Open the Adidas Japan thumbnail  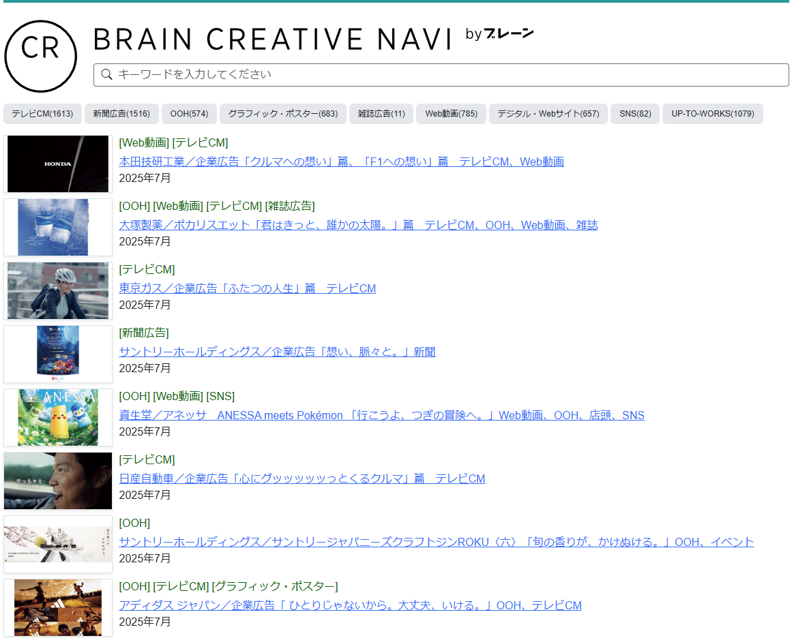pos(57,608)
